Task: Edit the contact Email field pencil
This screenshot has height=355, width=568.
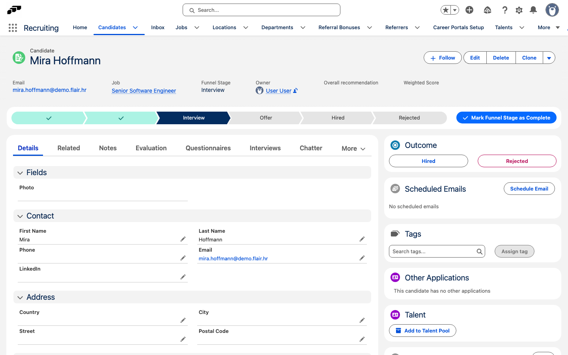Action: pyautogui.click(x=362, y=258)
